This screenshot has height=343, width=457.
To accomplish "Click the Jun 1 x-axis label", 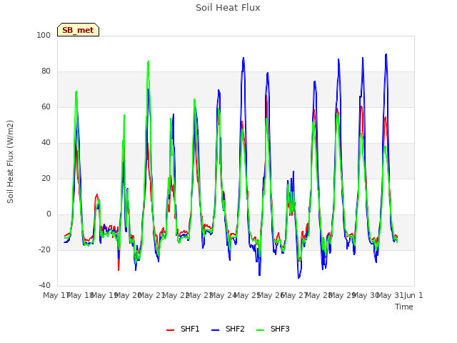I will (x=413, y=295).
